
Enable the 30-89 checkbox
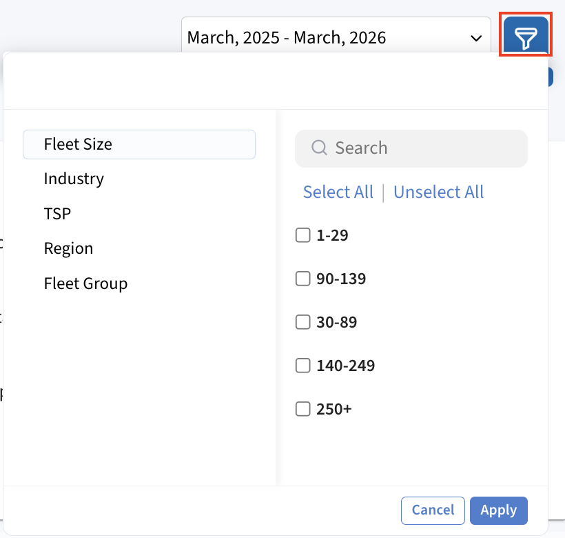coord(302,322)
